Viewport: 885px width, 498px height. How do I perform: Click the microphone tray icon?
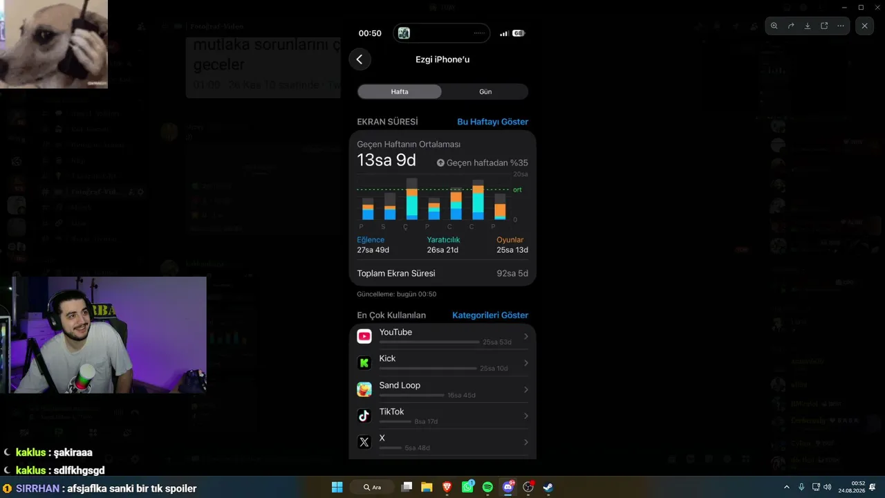[801, 487]
